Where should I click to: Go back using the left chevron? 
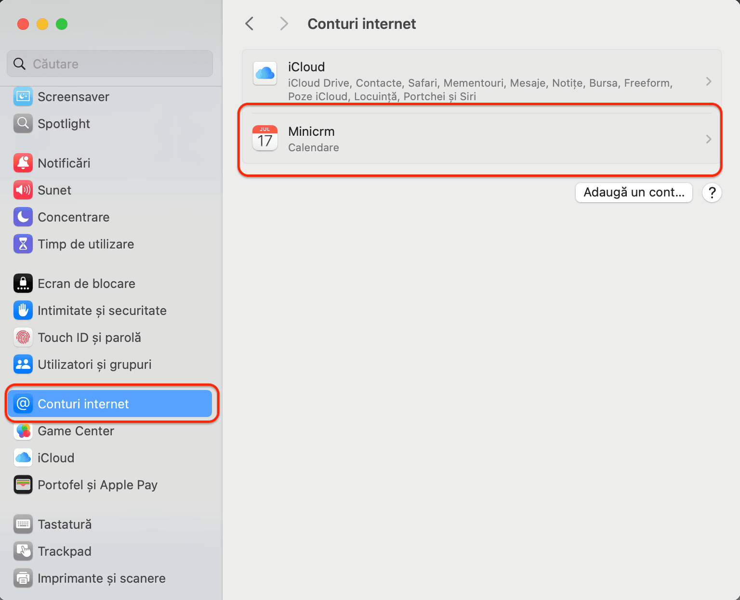pos(250,24)
